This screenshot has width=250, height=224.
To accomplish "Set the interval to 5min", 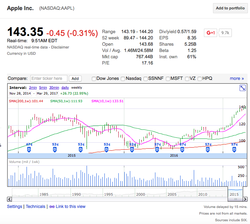I will [43, 88].
